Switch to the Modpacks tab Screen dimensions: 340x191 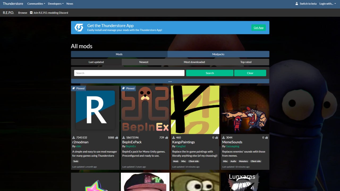click(x=218, y=54)
